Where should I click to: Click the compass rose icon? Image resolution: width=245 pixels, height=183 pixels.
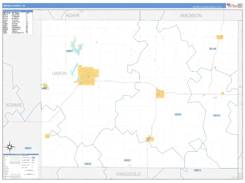(10, 147)
